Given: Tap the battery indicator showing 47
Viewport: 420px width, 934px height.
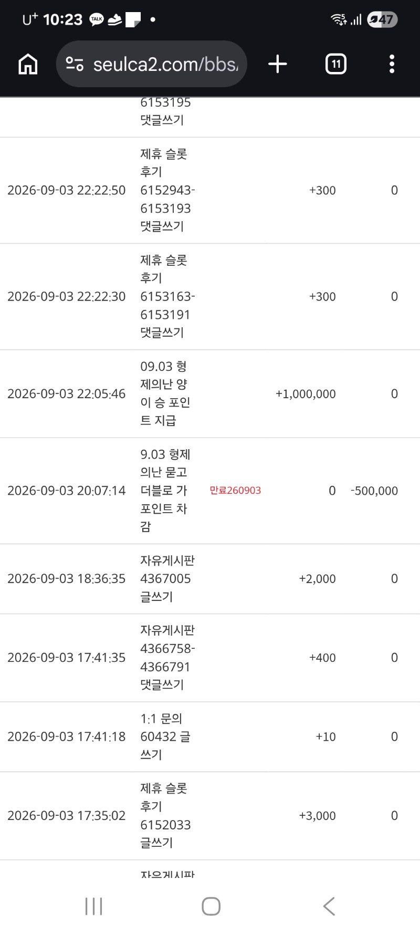Looking at the screenshot, I should point(382,19).
